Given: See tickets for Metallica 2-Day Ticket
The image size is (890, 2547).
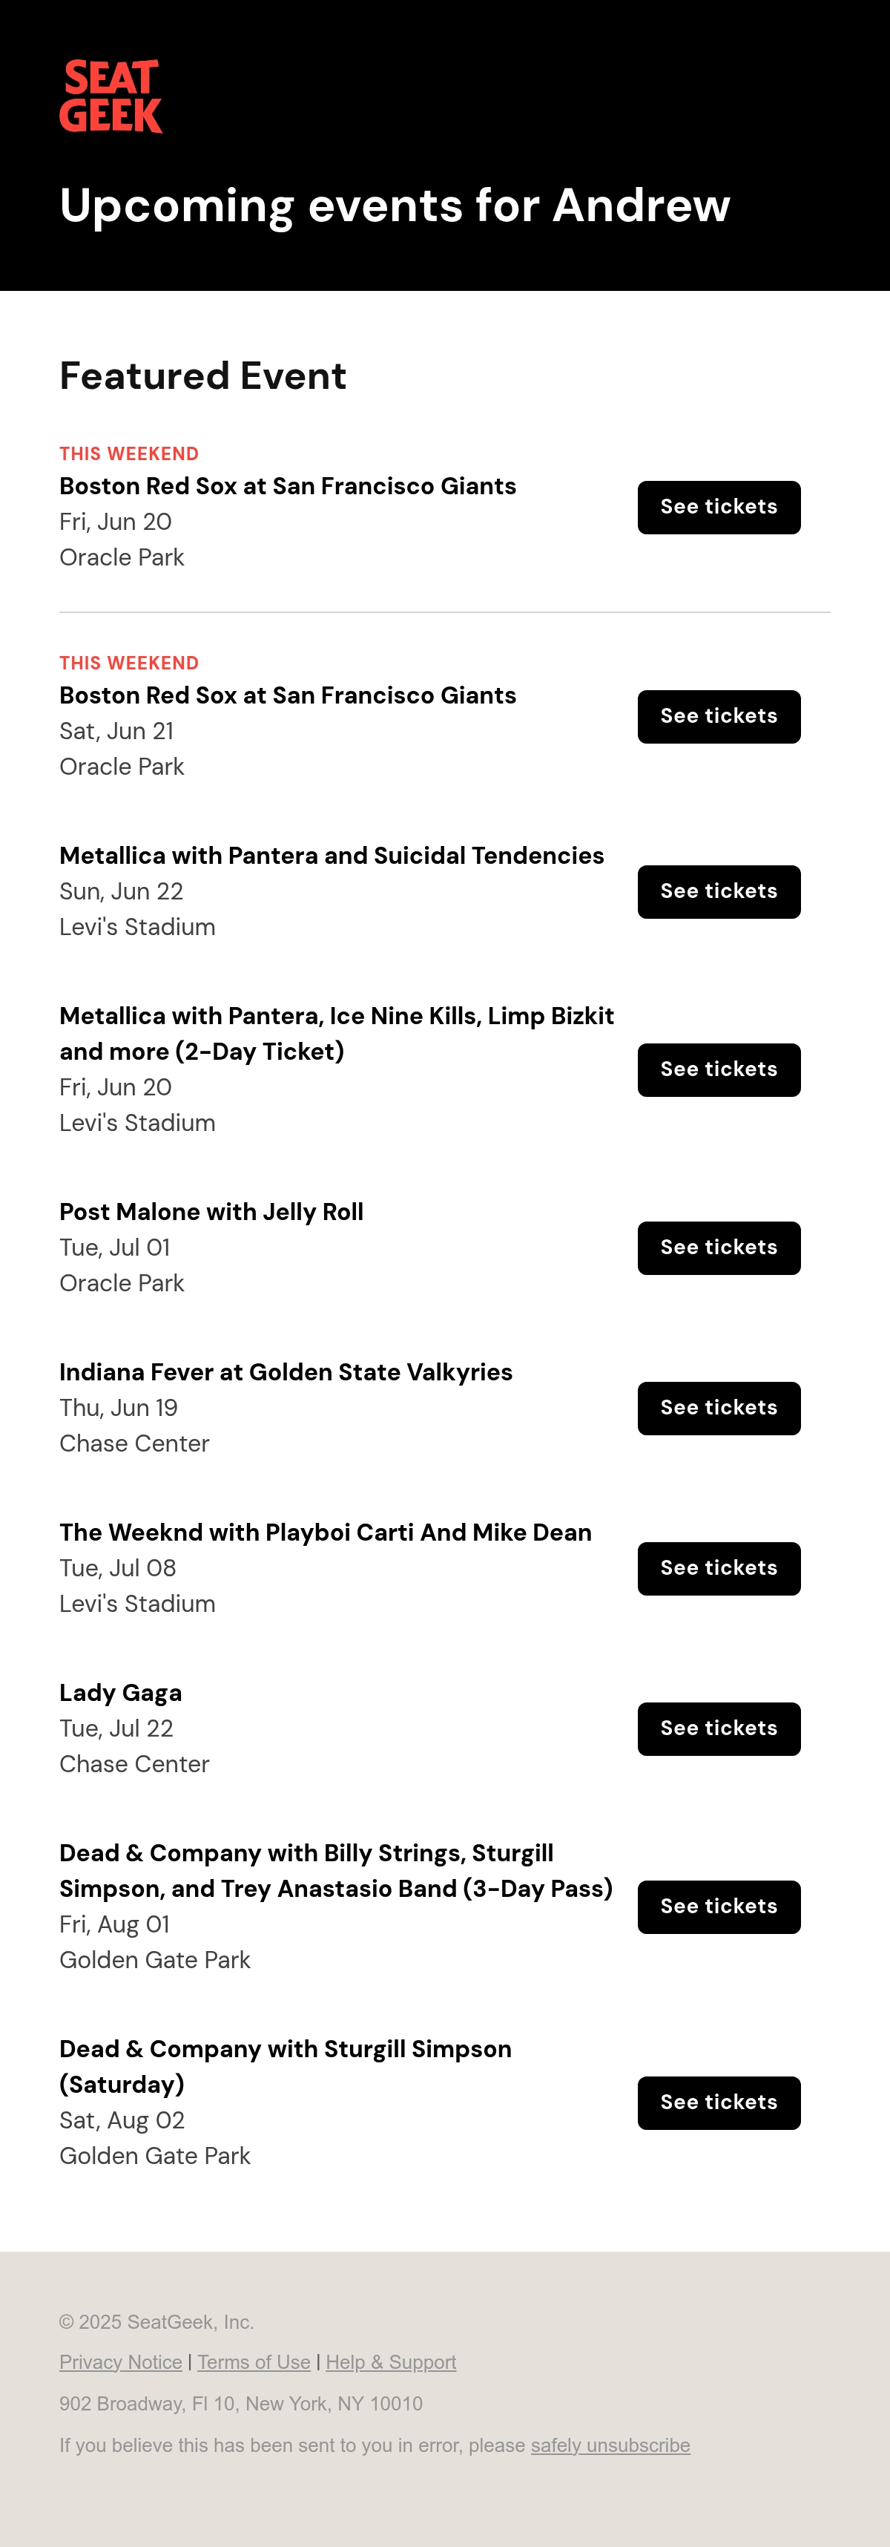Looking at the screenshot, I should pyautogui.click(x=718, y=1070).
